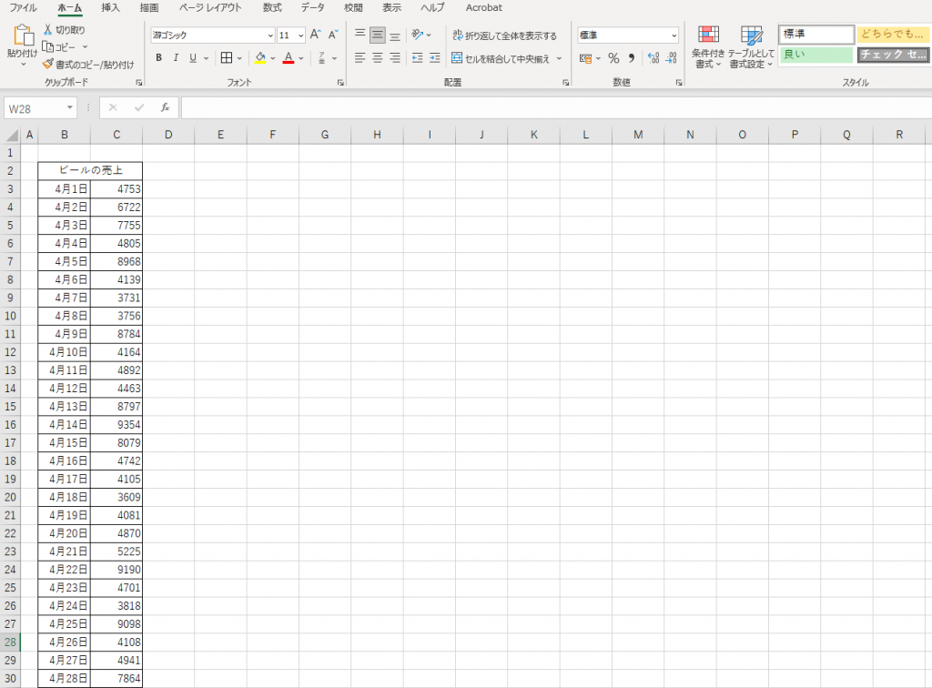Open number format dropdown (標準)
The image size is (932, 688).
pos(674,35)
